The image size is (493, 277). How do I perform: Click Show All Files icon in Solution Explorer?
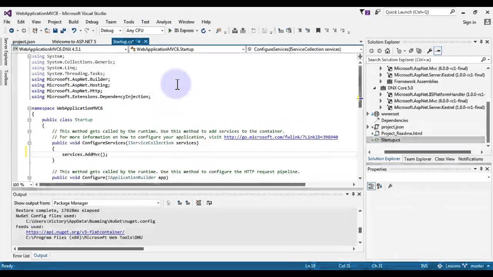click(x=419, y=51)
